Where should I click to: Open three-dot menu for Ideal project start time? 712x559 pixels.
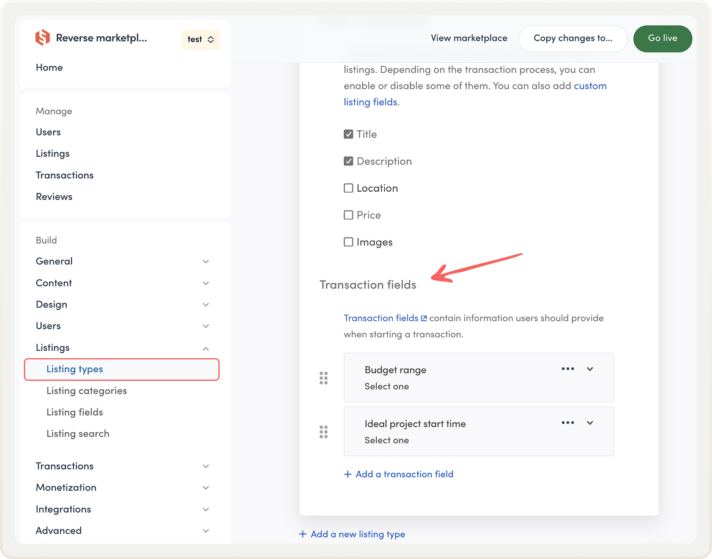click(568, 423)
